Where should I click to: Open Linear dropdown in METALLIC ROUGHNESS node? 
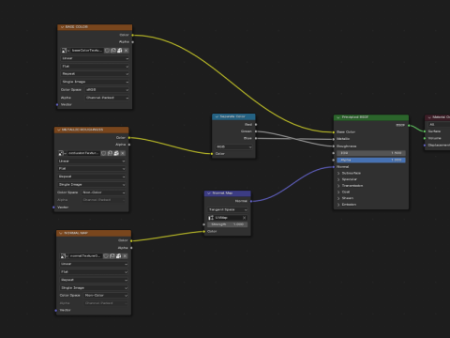point(92,161)
